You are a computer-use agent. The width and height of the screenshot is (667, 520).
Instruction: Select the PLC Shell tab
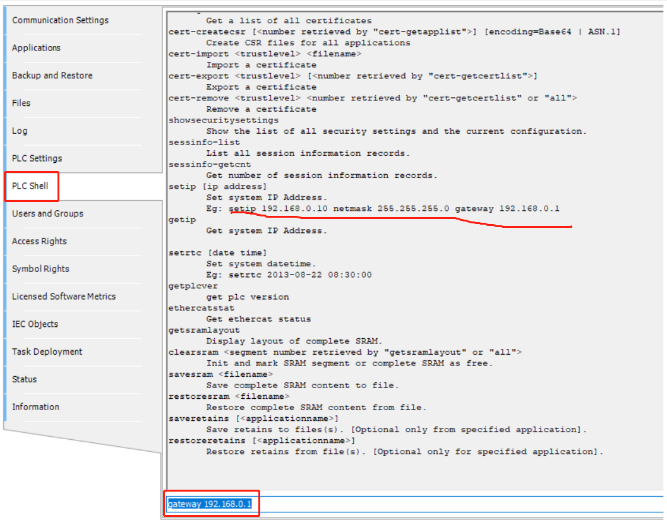point(30,186)
